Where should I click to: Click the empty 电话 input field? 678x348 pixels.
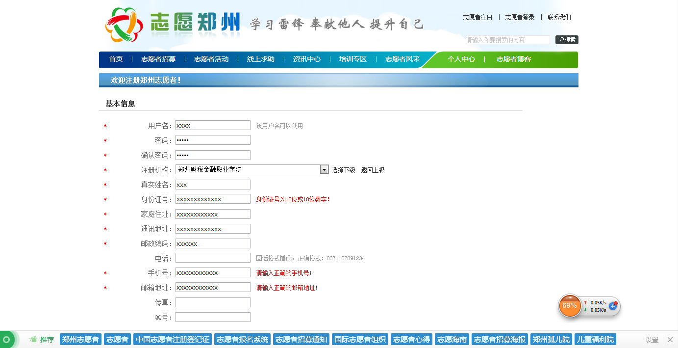(213, 258)
